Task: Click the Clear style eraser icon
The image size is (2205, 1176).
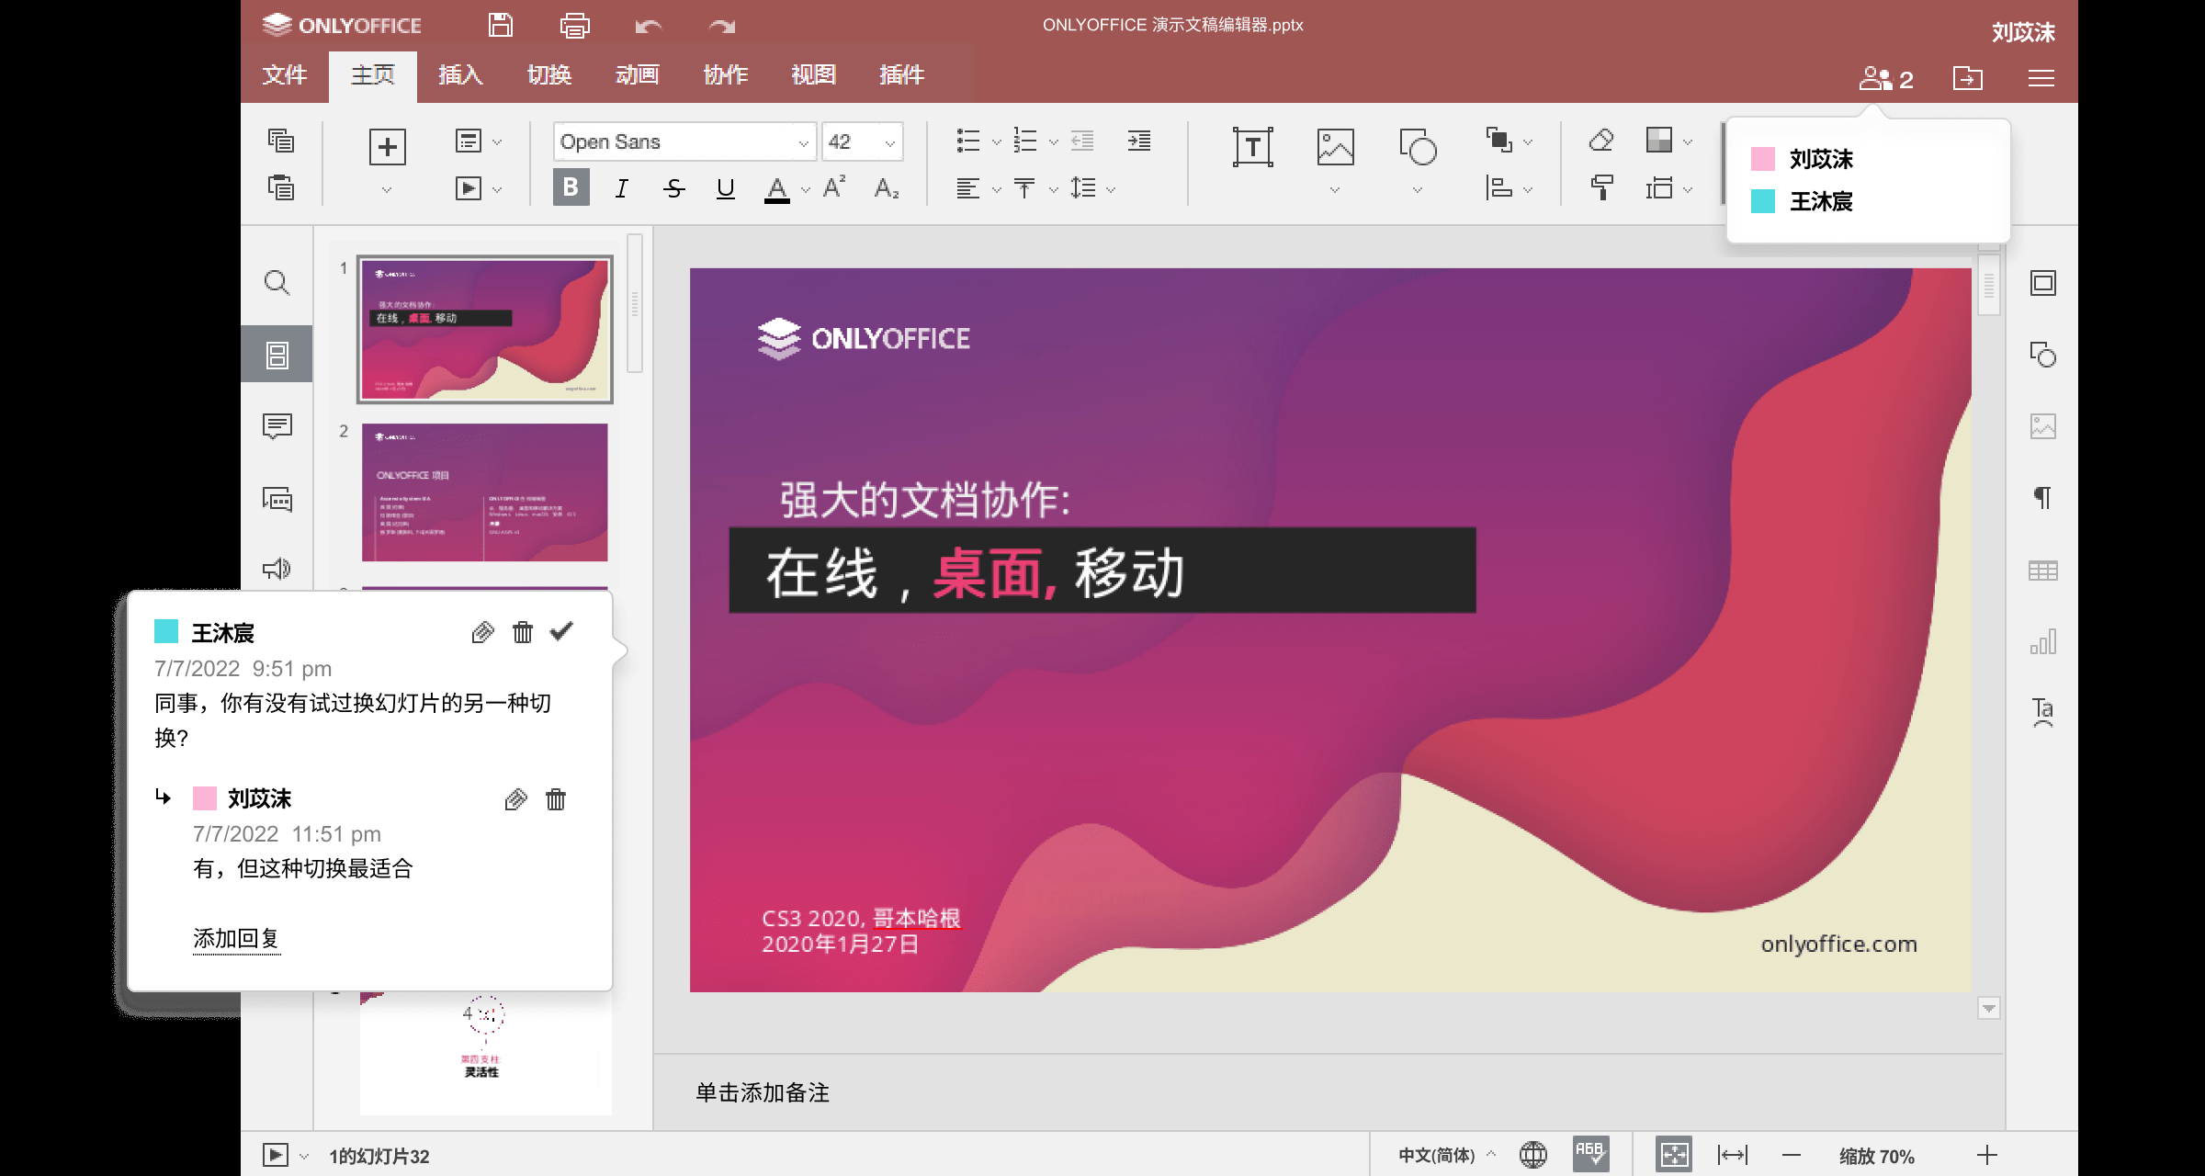Action: 1601,141
